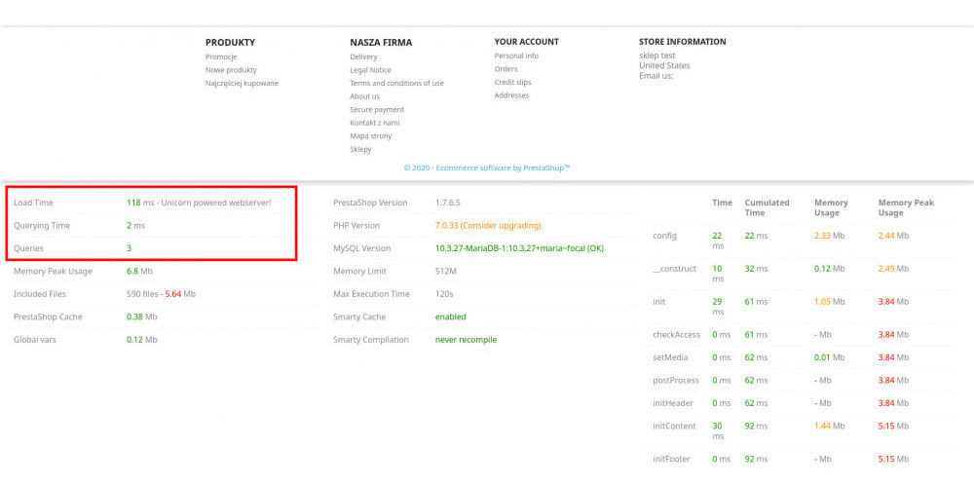Open the Personal info account link

click(516, 56)
